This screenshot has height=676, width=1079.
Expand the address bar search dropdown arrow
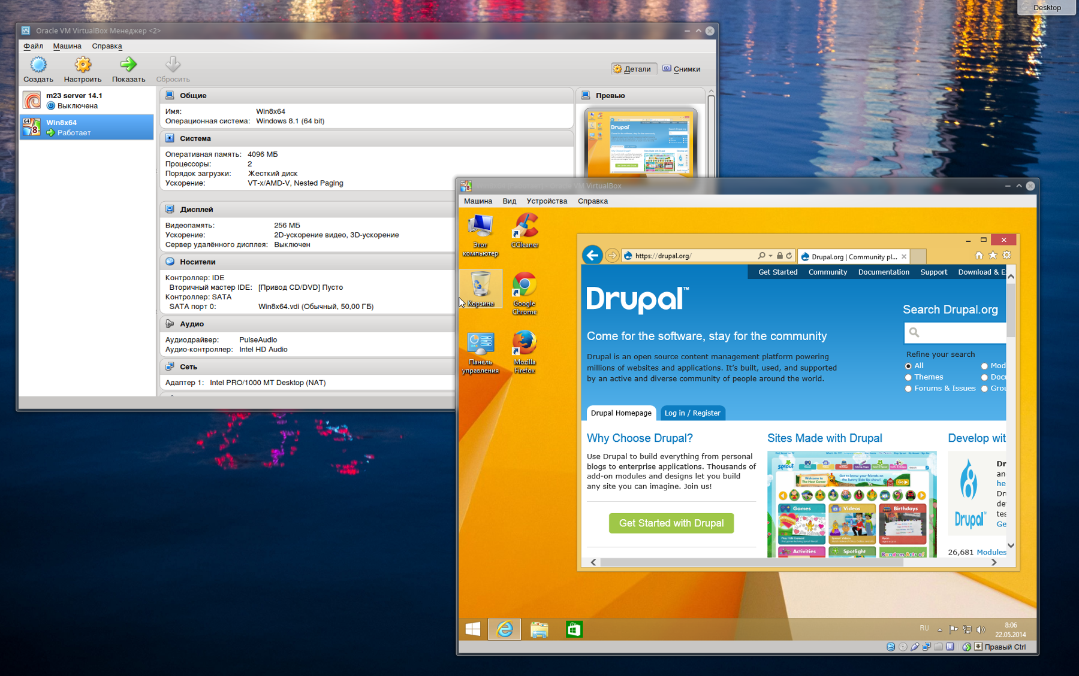[770, 256]
